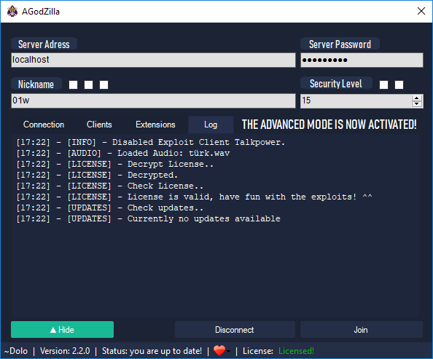
Task: Toggle the third checkbox next to Nickname
Action: (x=104, y=84)
